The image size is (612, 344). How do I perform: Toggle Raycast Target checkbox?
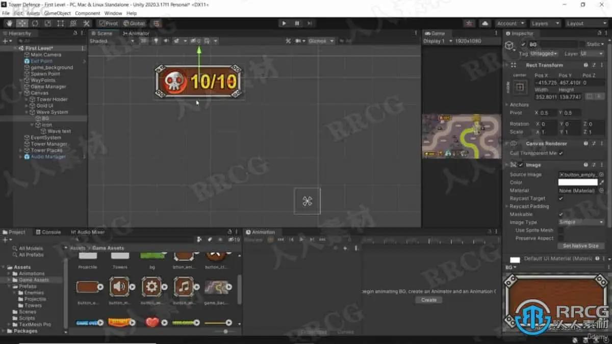(561, 198)
